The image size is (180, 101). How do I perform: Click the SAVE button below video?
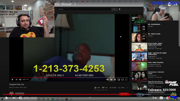tap(121, 88)
